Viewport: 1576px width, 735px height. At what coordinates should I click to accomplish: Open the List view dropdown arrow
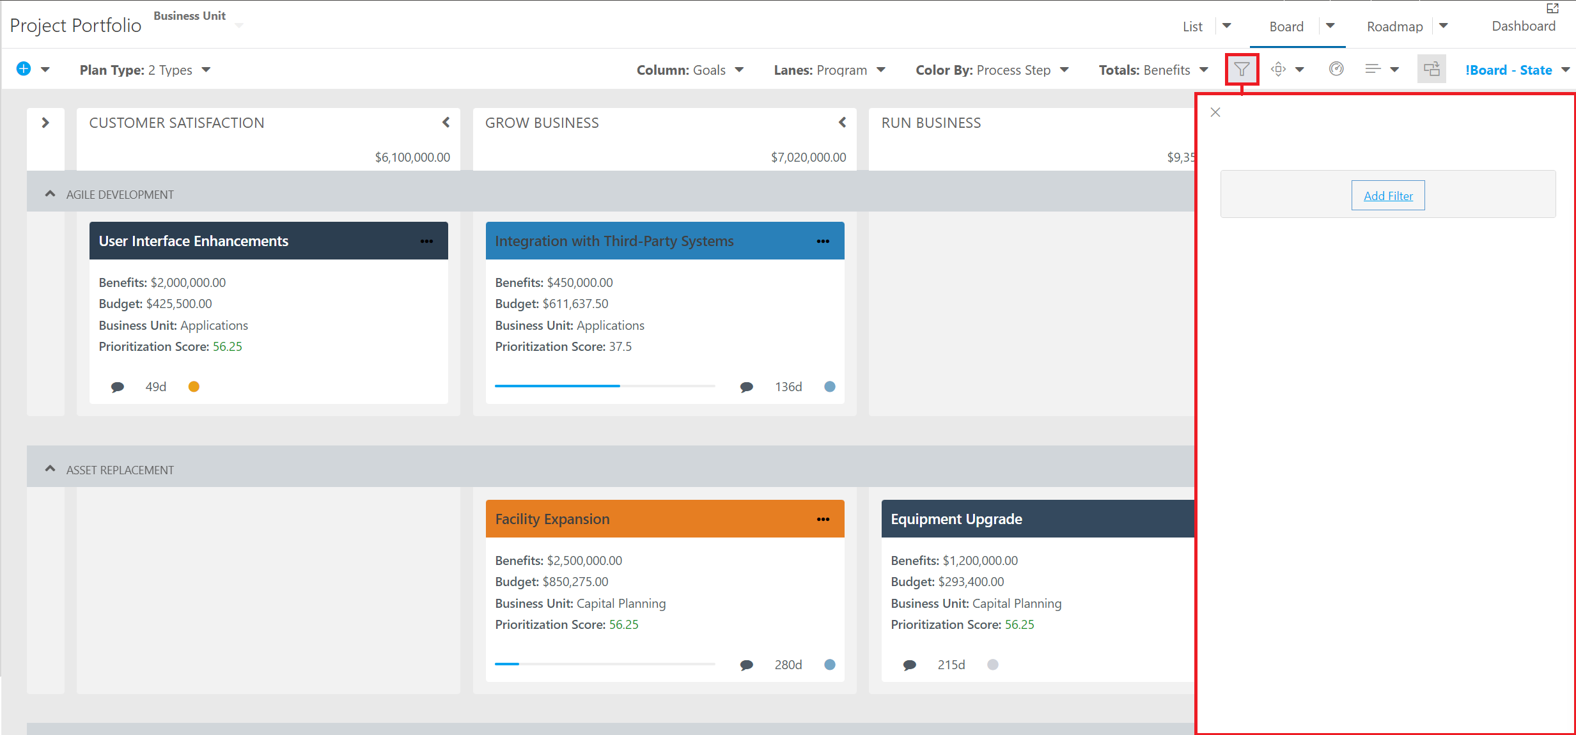[x=1227, y=26]
